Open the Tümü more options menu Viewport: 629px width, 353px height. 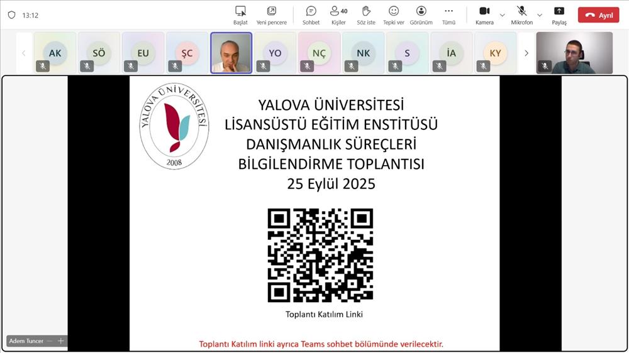[448, 14]
